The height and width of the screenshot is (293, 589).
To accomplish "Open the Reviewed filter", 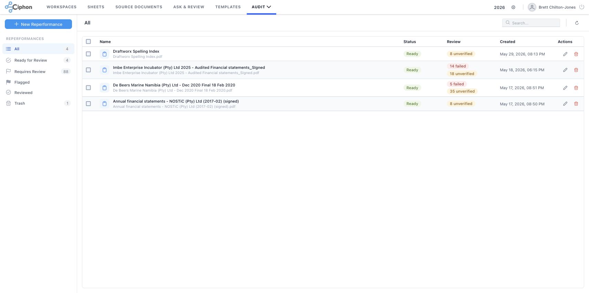I will pos(38,93).
